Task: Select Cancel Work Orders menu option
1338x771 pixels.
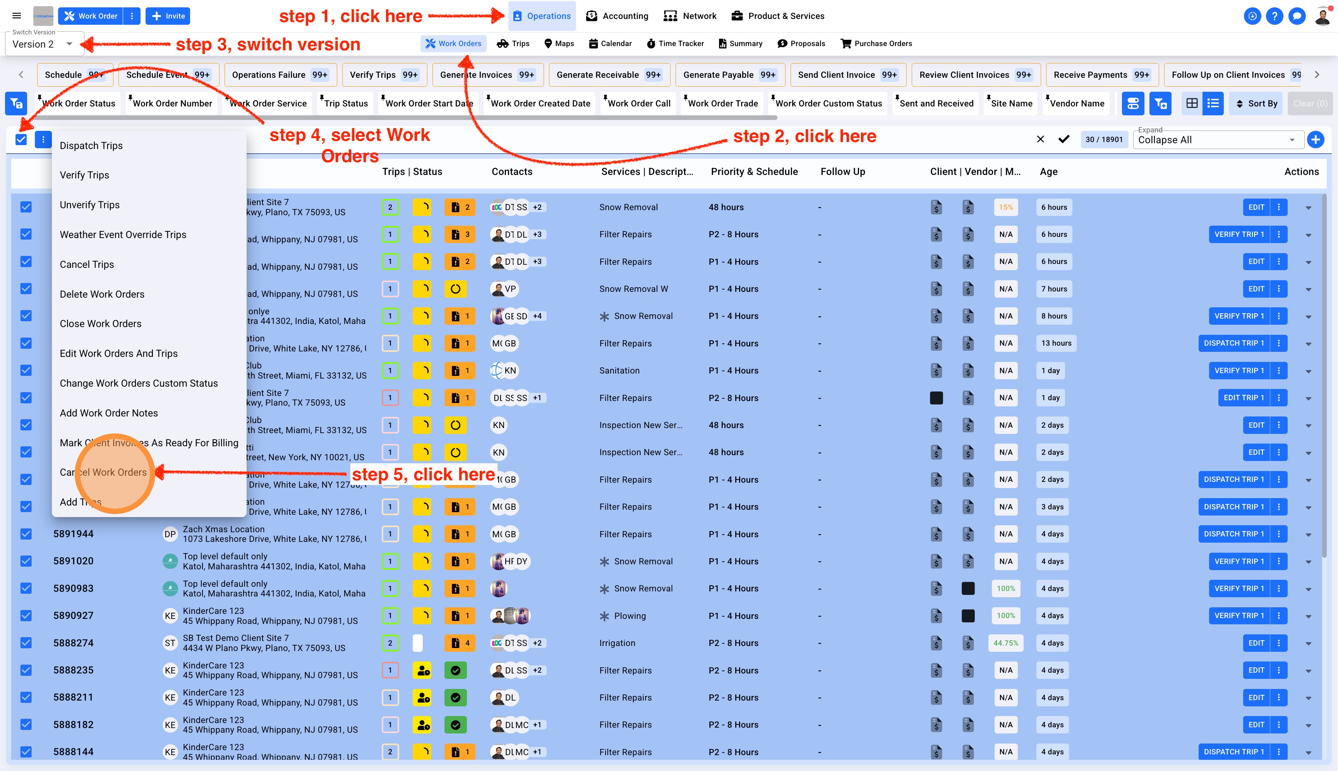Action: [103, 472]
